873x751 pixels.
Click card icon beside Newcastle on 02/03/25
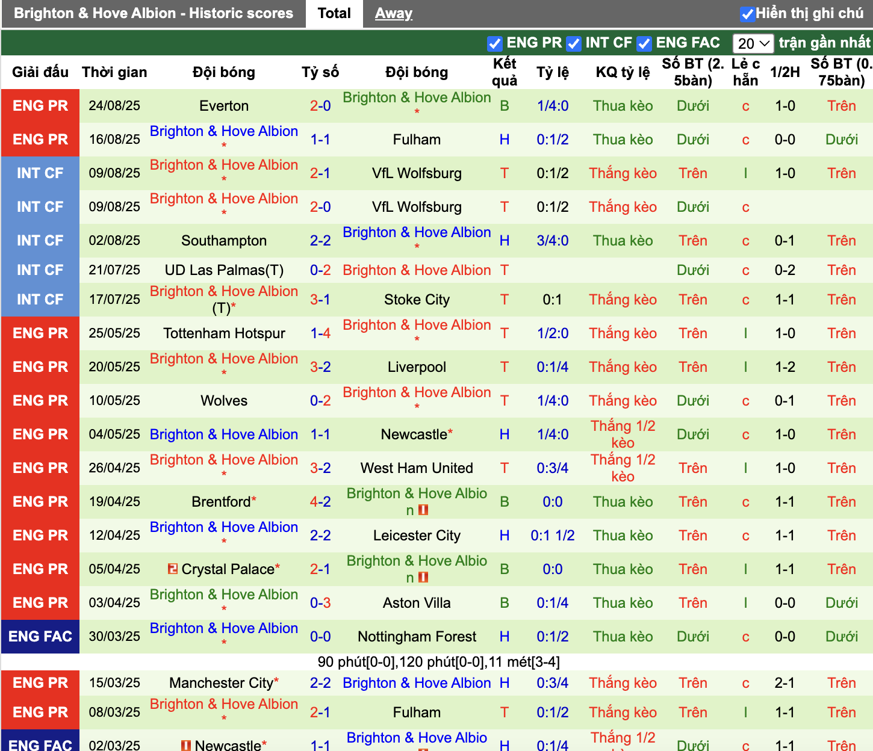pos(187,746)
